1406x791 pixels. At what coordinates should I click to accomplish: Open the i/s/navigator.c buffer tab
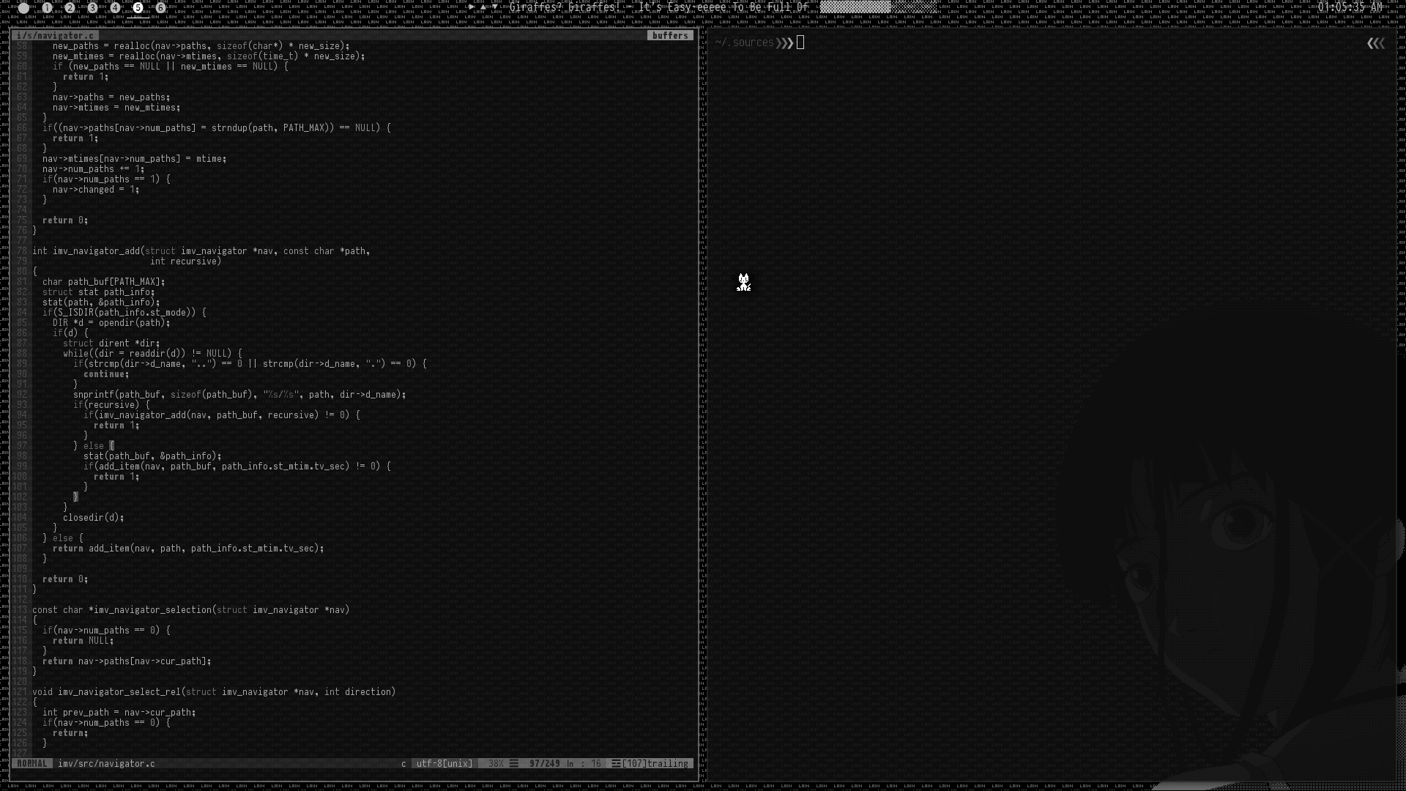tap(56, 35)
